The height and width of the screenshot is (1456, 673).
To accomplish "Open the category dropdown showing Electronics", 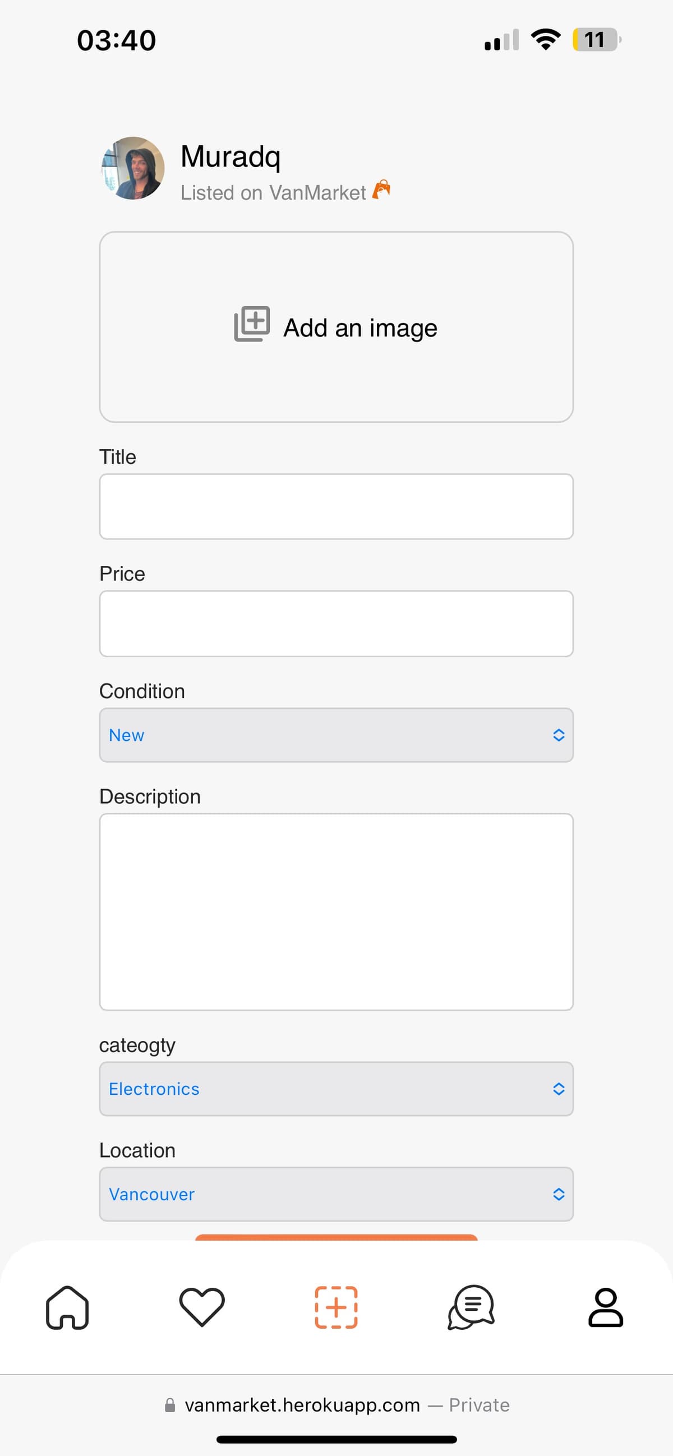I will 336,1089.
